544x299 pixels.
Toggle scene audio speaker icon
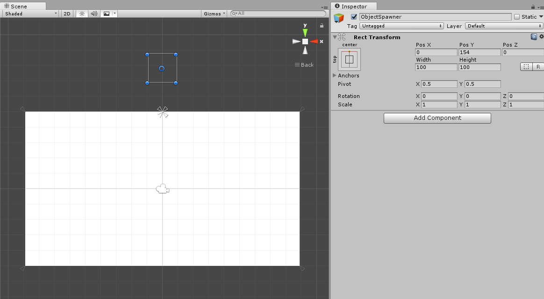coord(94,14)
